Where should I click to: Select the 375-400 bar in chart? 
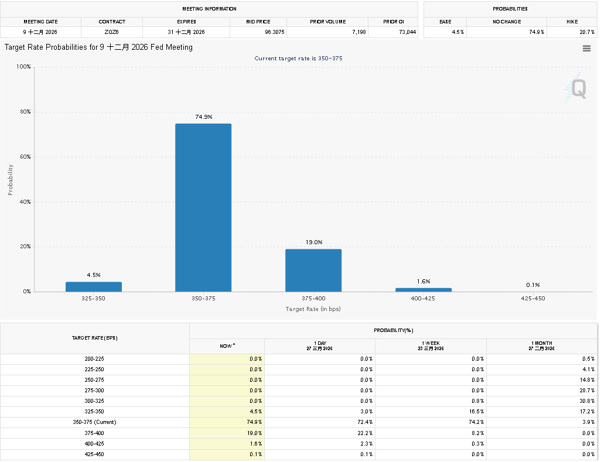pyautogui.click(x=313, y=270)
